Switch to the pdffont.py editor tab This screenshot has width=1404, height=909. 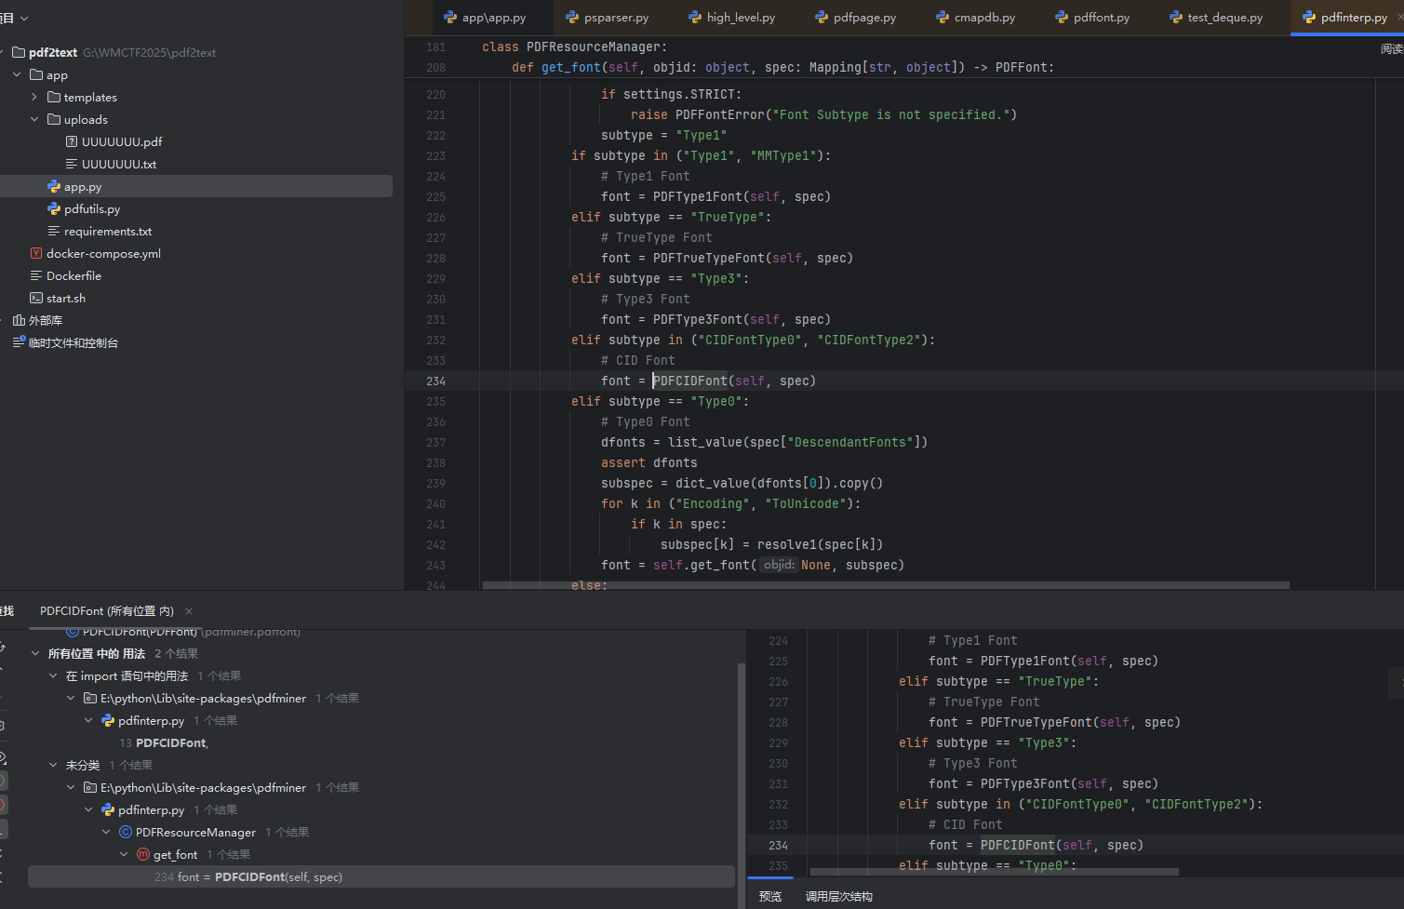[x=1092, y=18]
